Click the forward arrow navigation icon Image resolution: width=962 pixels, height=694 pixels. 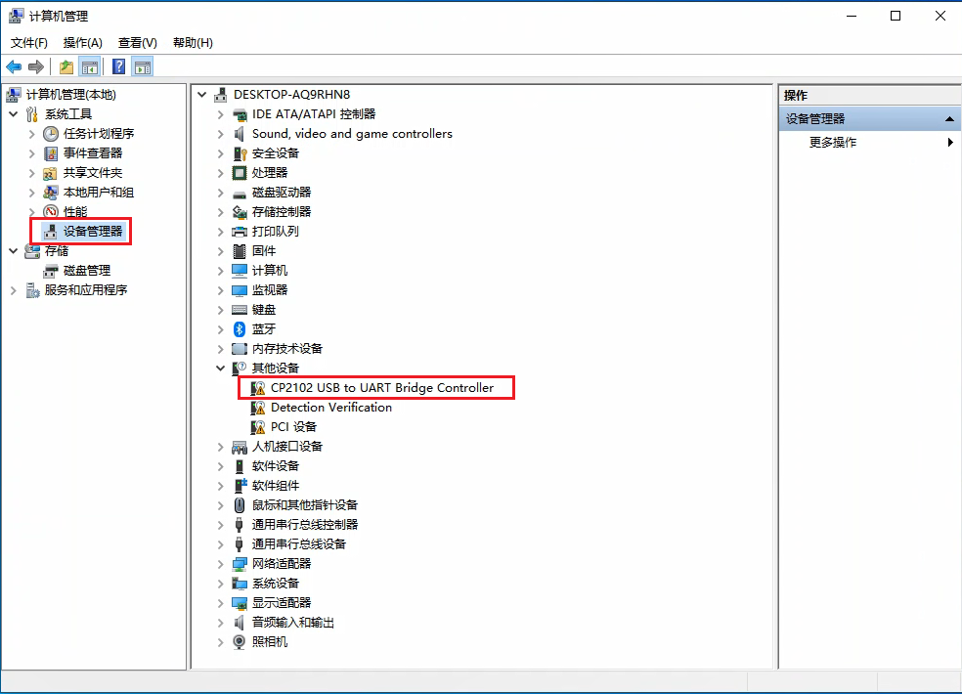(x=35, y=66)
